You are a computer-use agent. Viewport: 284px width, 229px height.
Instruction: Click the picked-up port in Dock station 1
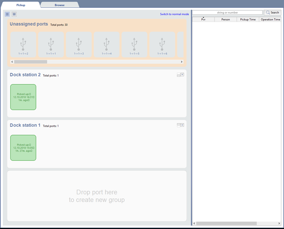(x=23, y=148)
